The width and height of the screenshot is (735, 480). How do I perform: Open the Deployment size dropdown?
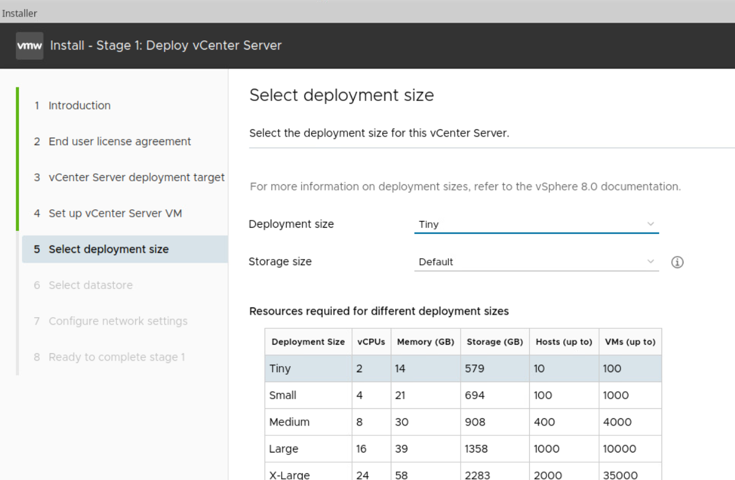click(536, 224)
